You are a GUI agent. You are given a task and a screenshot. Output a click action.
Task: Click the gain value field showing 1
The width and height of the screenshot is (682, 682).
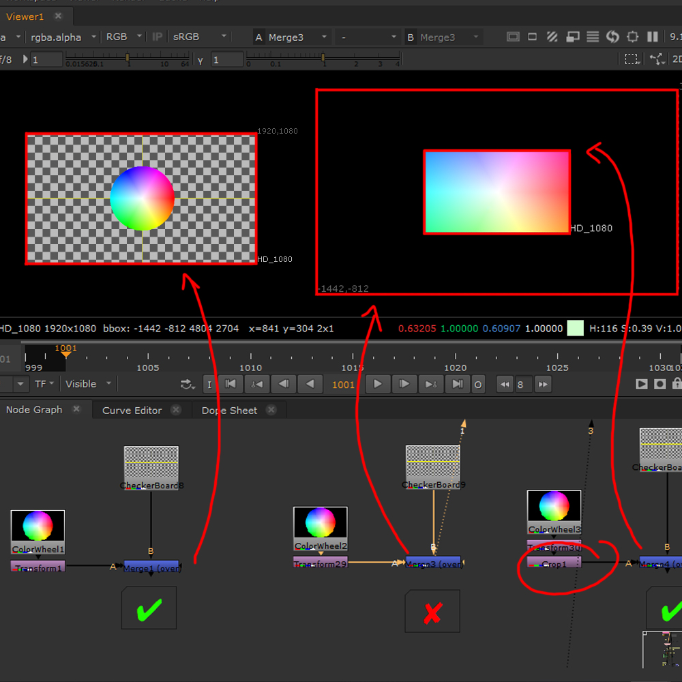(46, 59)
